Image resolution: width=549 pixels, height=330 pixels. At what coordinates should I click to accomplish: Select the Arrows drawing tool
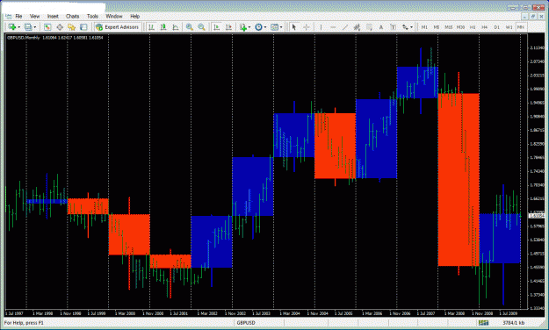(x=405, y=27)
